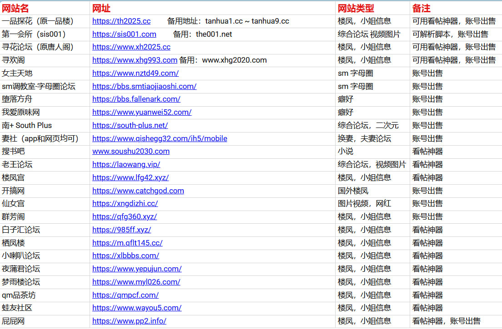The width and height of the screenshot is (502, 329).
Task: Open the bbs.fallenark.com link
Action: [136, 99]
